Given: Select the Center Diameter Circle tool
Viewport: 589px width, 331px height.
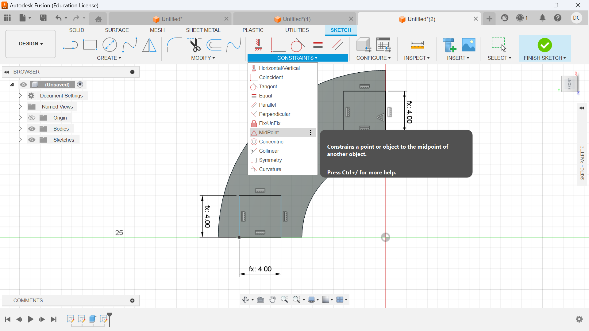Looking at the screenshot, I should 110,45.
